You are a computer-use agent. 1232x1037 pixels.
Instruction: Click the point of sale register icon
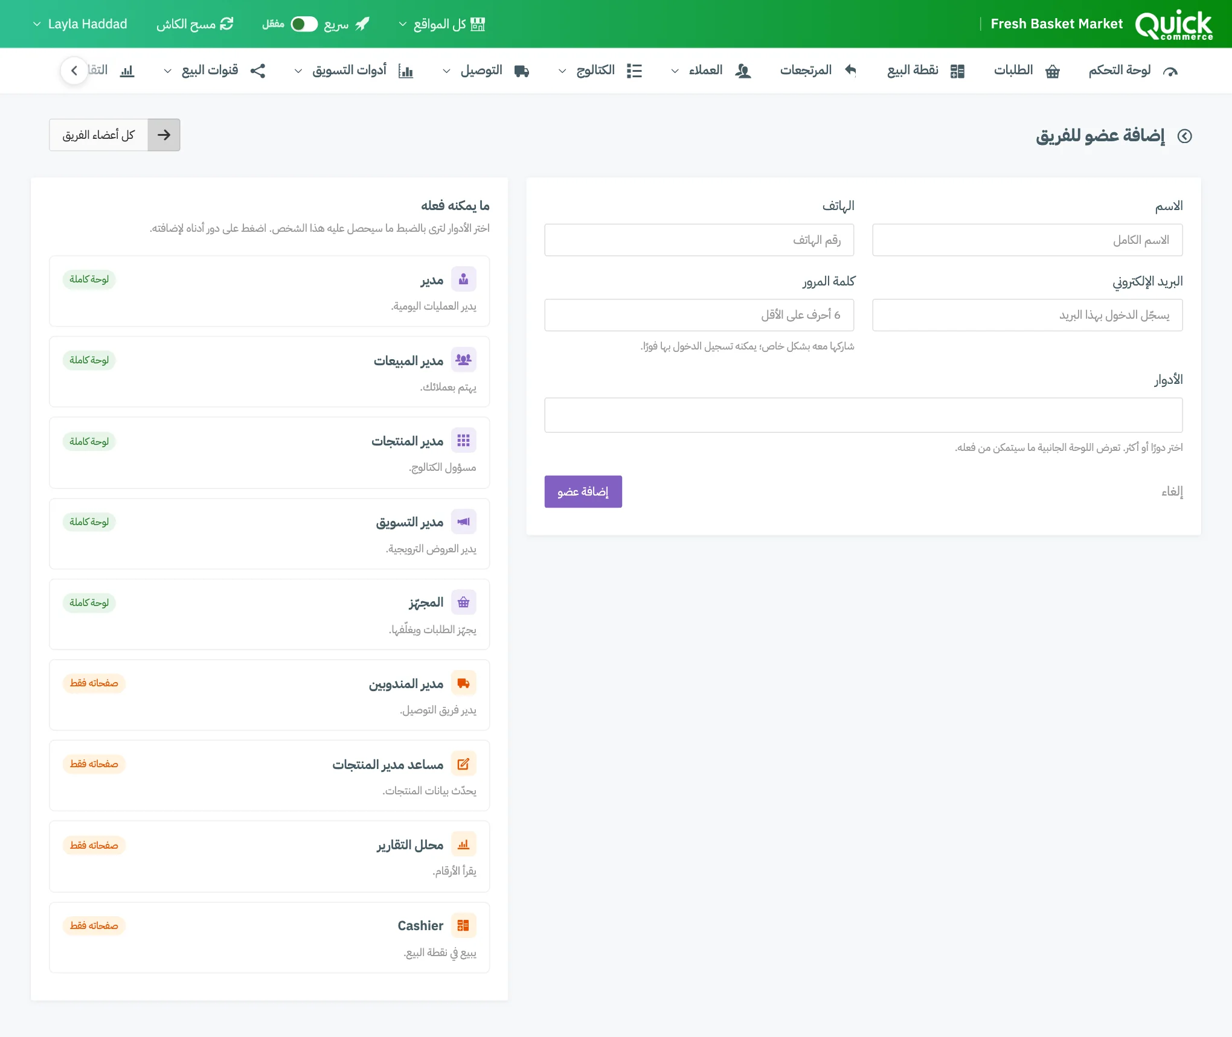pyautogui.click(x=957, y=71)
